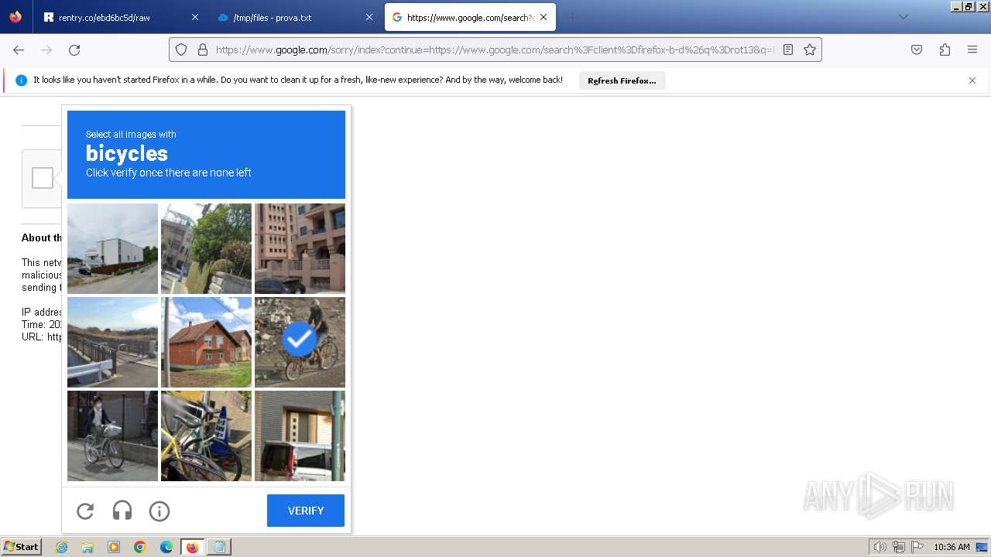Open the Firefox application menu

[x=972, y=50]
